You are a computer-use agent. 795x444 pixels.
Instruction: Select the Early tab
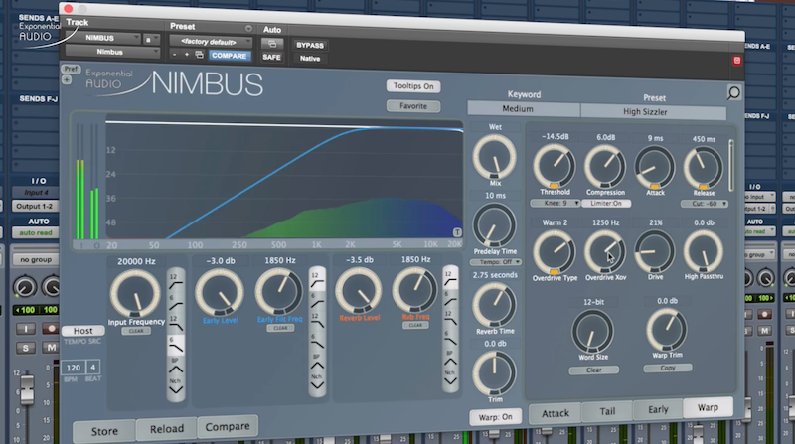(x=658, y=410)
